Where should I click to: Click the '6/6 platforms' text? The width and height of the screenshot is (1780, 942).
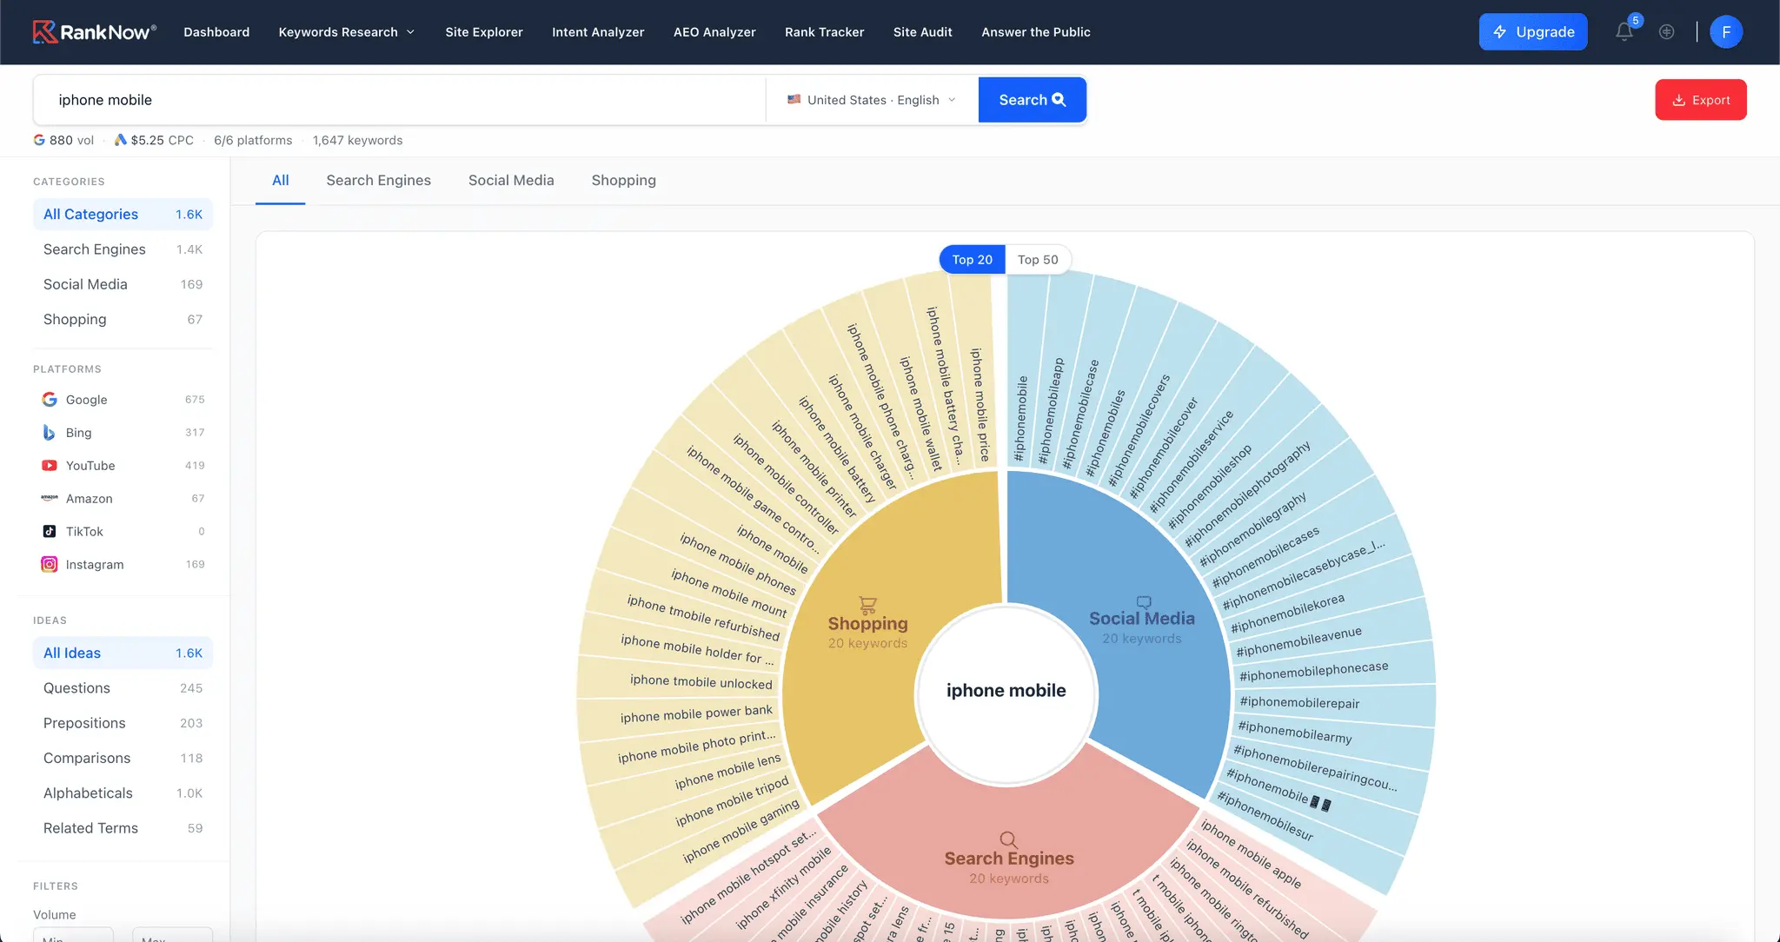coord(253,140)
